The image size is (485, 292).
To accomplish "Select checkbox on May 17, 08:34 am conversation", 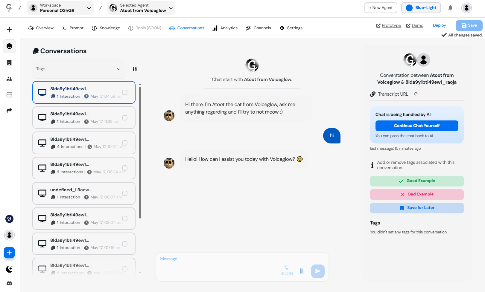I will 125,168.
